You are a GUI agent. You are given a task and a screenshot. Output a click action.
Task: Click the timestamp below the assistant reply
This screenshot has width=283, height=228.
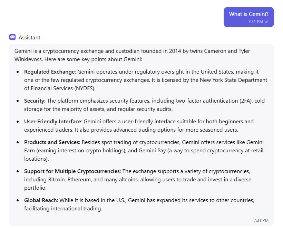click(261, 220)
